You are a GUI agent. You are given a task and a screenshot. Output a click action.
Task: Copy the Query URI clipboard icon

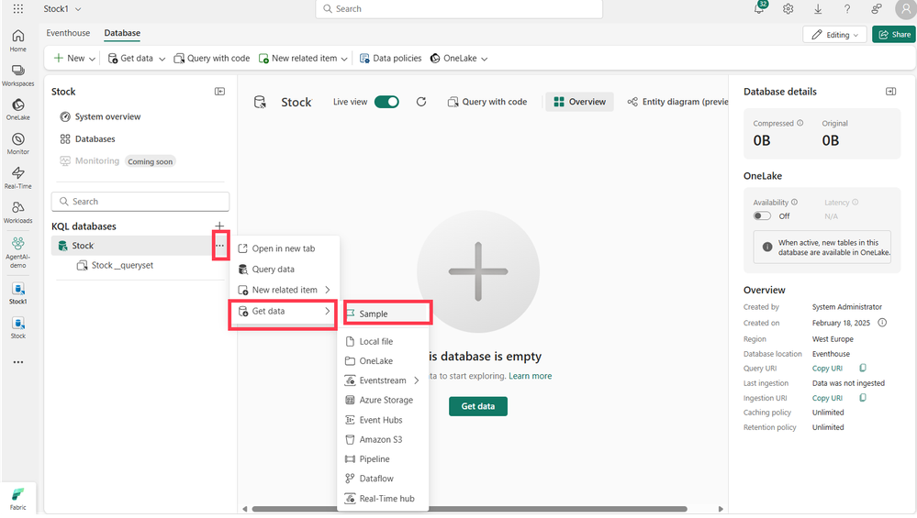pos(863,369)
